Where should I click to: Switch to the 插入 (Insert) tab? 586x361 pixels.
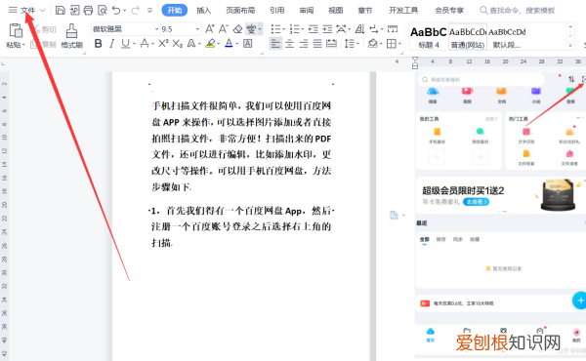[204, 11]
